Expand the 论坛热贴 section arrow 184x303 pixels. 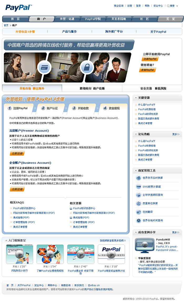(136, 134)
